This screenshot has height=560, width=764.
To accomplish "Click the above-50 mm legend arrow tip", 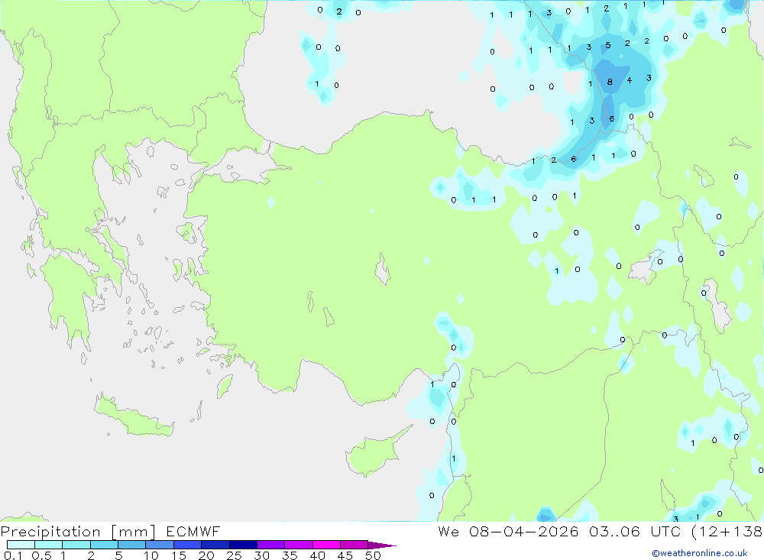I will (x=382, y=545).
